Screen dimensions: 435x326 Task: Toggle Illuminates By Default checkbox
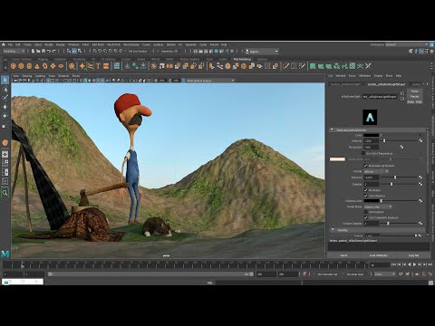[365, 166]
